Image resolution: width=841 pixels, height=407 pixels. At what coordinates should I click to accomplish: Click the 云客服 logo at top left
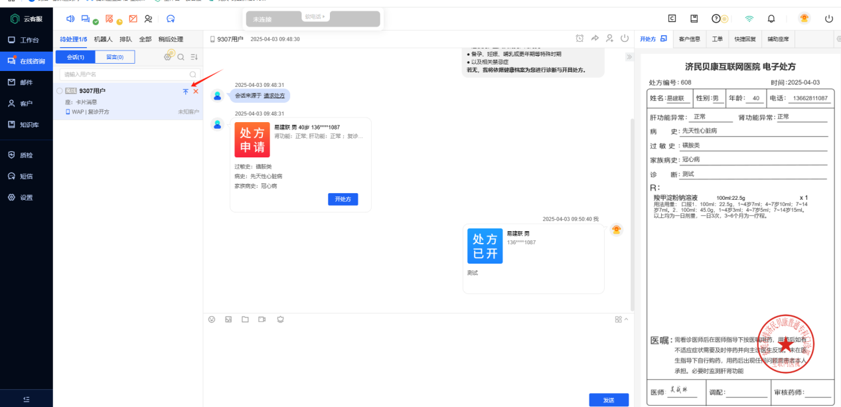coord(27,19)
